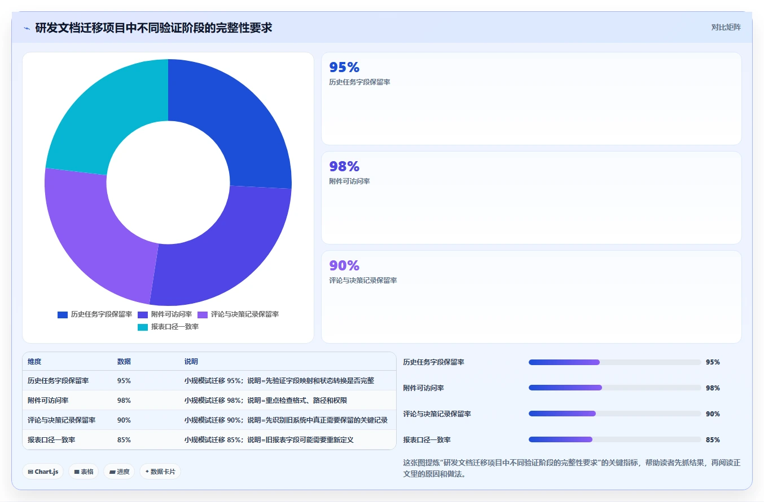Click description 小规模试迁移 90% in table
The height and width of the screenshot is (502, 764).
tap(286, 420)
